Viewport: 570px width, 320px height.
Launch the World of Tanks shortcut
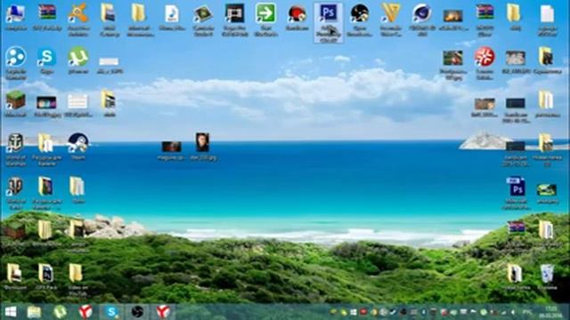[x=16, y=192]
